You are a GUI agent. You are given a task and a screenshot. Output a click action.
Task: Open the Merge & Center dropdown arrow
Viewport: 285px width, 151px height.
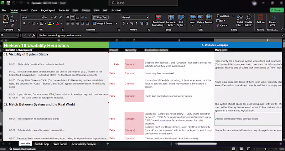tap(116, 23)
